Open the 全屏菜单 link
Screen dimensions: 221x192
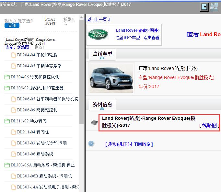[x=214, y=7]
